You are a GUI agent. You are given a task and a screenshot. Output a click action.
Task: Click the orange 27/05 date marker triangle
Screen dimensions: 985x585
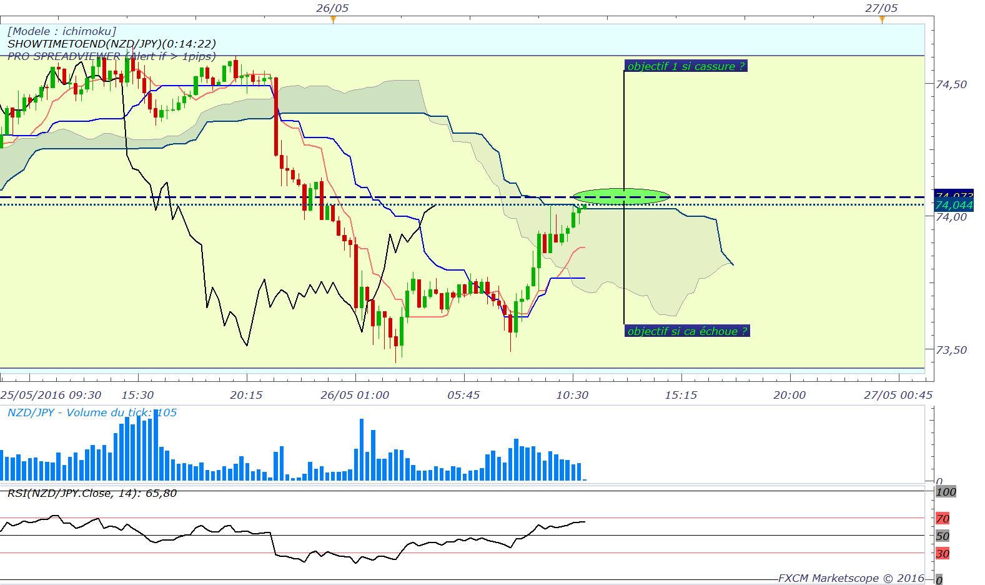pos(882,19)
